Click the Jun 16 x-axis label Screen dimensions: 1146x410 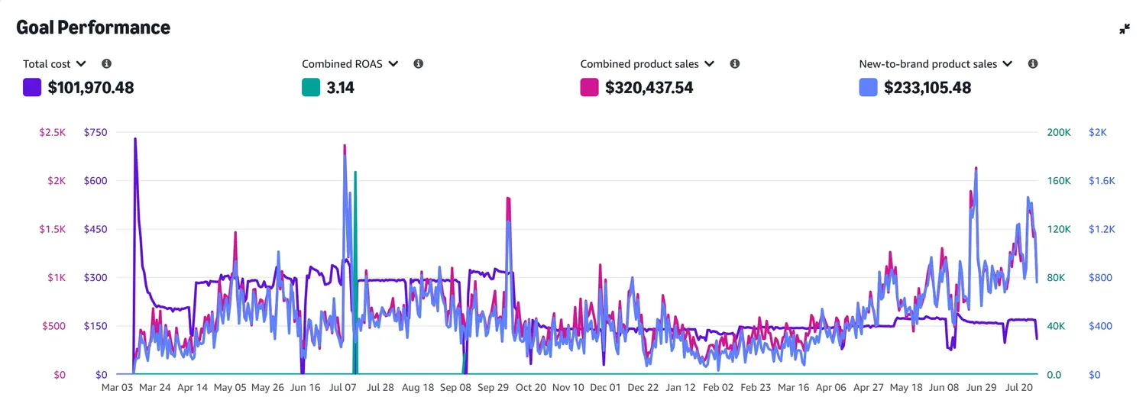click(305, 388)
